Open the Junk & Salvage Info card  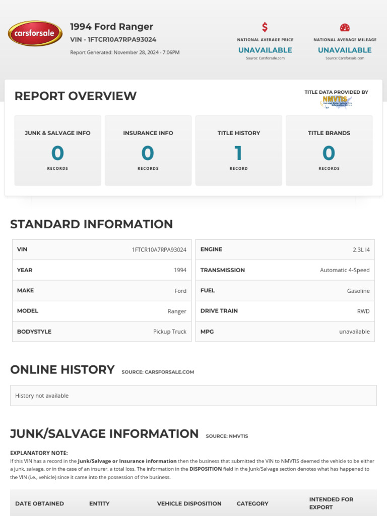[x=57, y=150]
